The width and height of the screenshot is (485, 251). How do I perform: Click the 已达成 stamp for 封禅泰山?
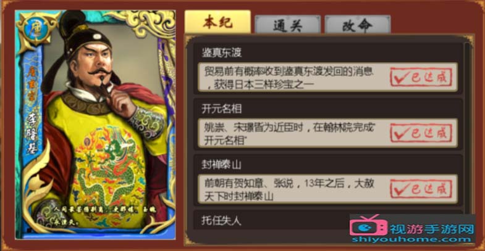coord(421,189)
